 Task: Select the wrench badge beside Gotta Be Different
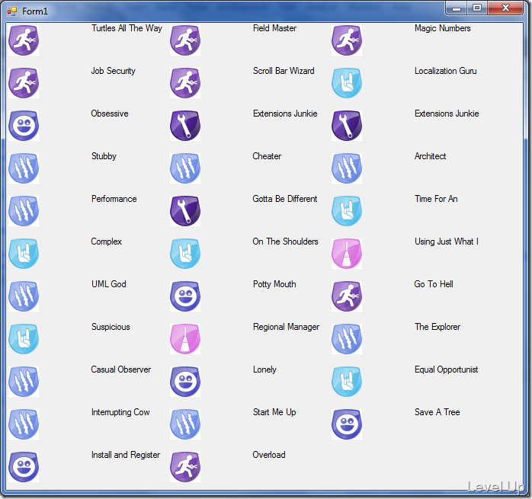185,211
